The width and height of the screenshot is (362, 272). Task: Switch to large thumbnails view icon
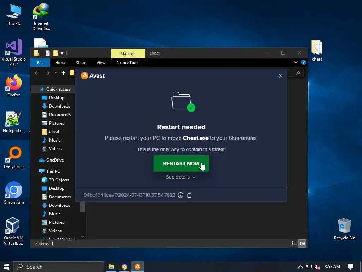(302, 243)
